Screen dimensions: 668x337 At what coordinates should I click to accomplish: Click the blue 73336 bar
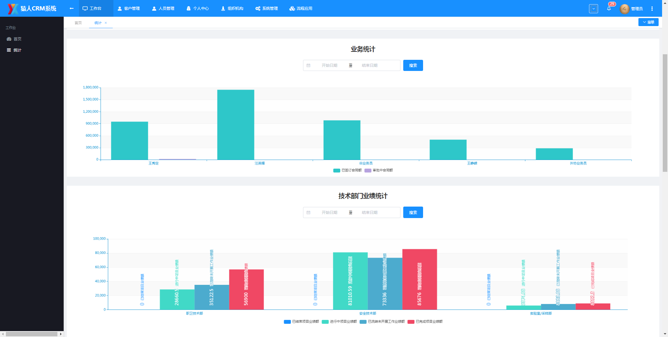click(x=385, y=284)
